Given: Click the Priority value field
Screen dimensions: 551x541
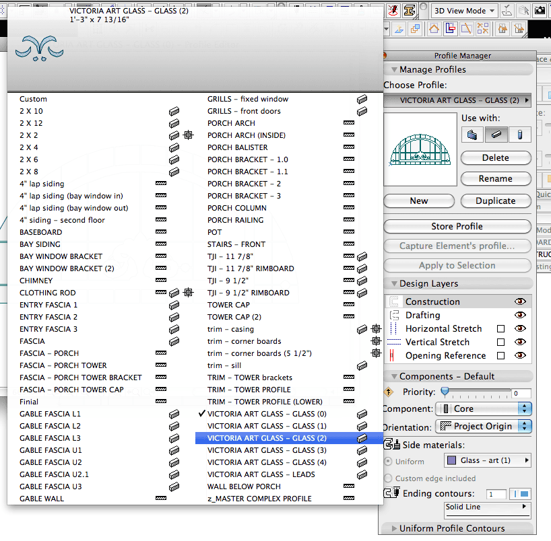Looking at the screenshot, I should [x=521, y=393].
